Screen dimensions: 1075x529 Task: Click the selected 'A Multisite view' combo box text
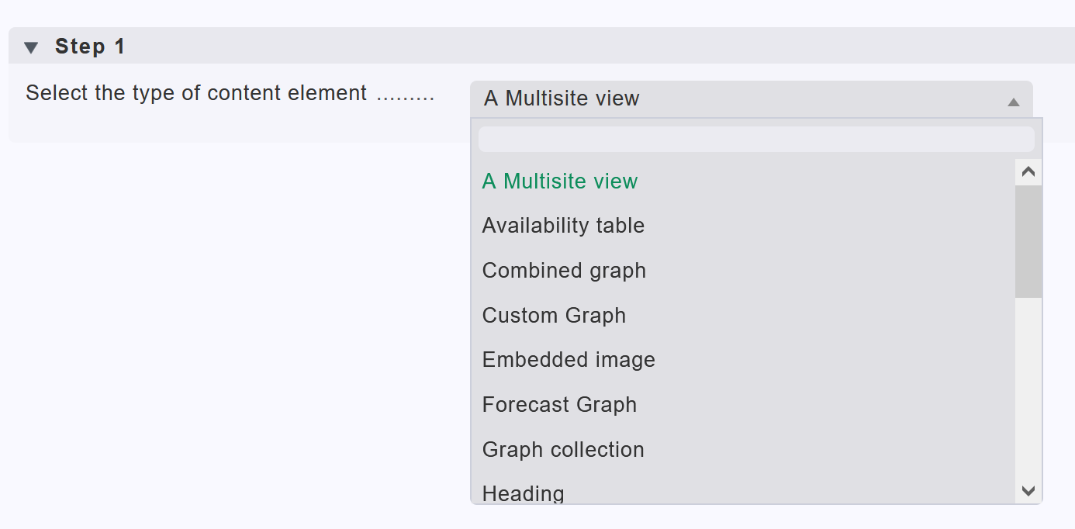(562, 99)
